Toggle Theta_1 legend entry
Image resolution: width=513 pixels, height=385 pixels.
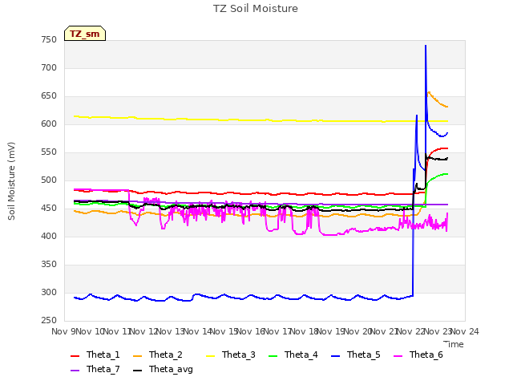coord(95,355)
